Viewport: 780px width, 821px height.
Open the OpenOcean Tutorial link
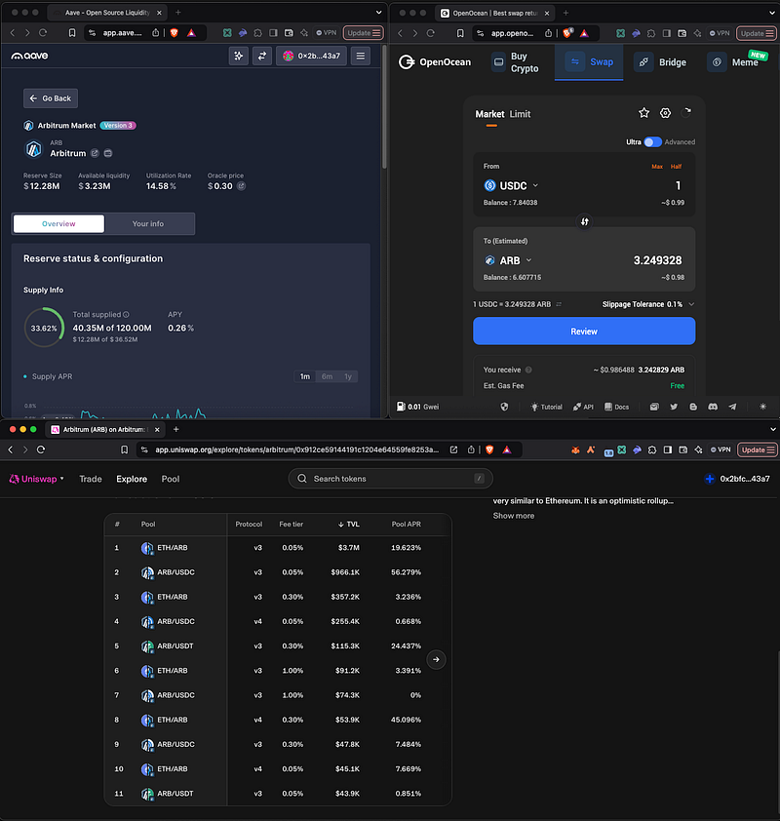click(x=547, y=407)
